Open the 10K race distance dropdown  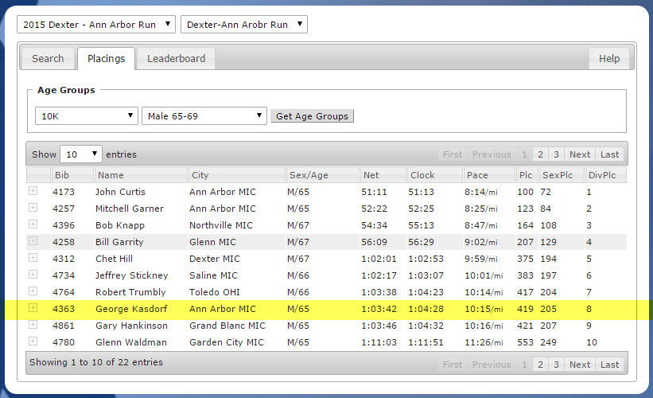(x=87, y=116)
